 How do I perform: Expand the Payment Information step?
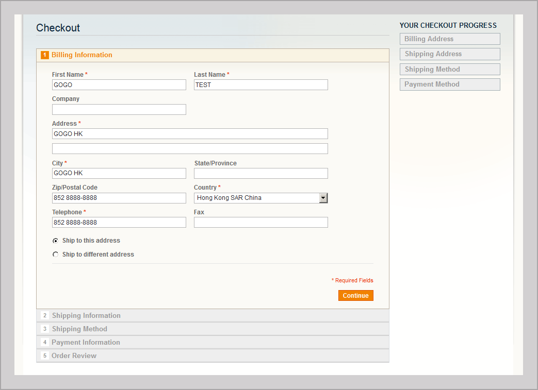coord(86,342)
